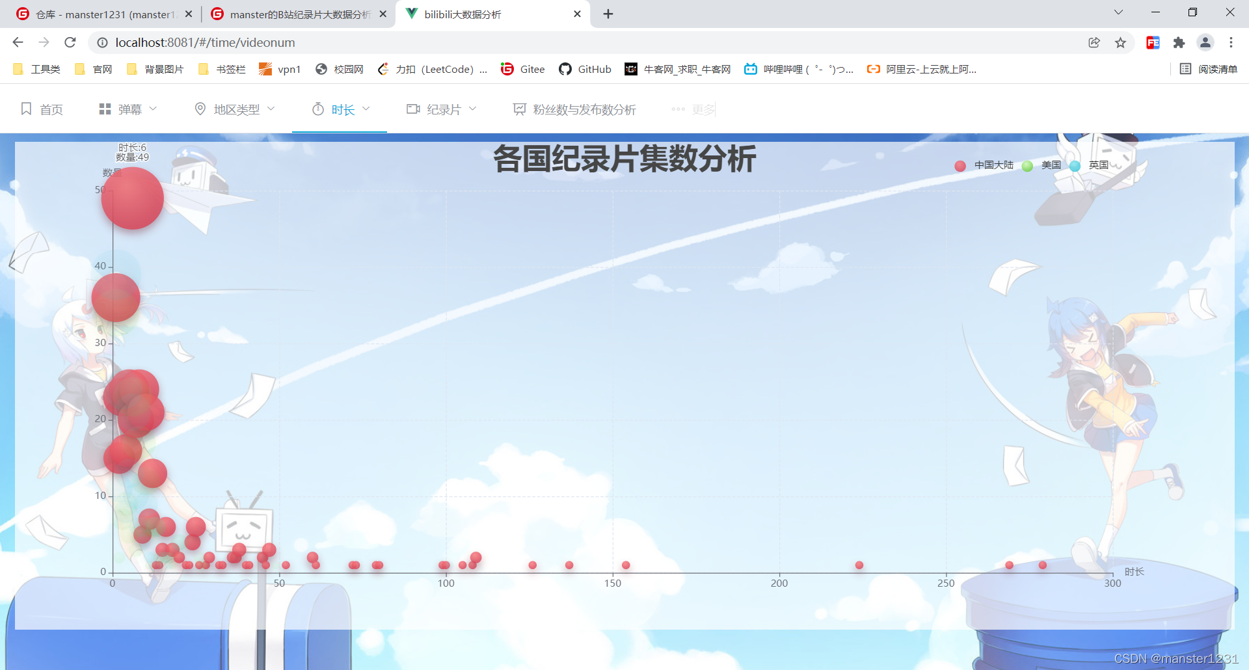Image resolution: width=1249 pixels, height=670 pixels.
Task: Share this page via share icon
Action: point(1094,42)
